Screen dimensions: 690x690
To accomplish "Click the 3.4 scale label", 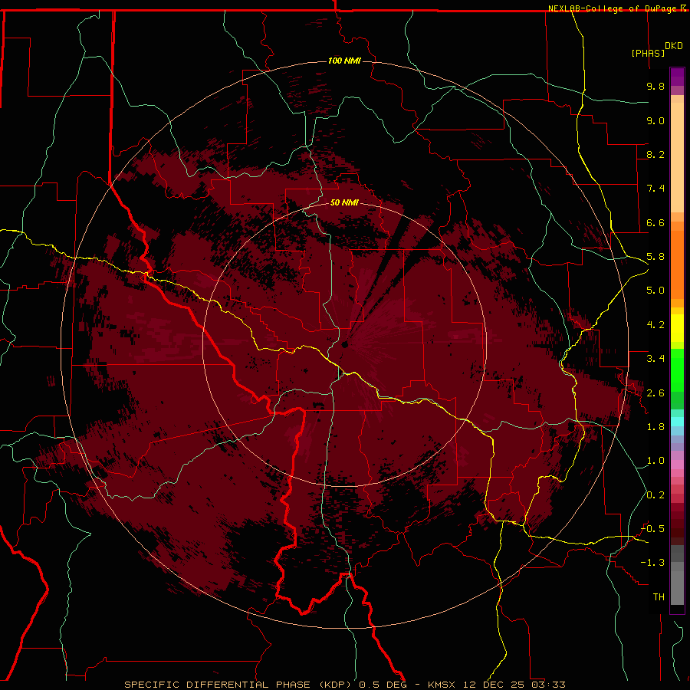I will coord(655,359).
